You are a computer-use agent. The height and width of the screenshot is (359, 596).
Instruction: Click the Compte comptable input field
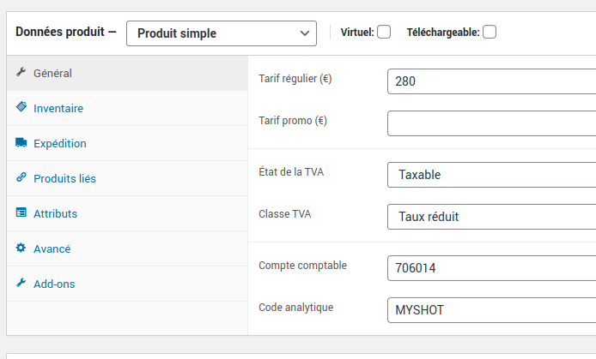point(491,267)
